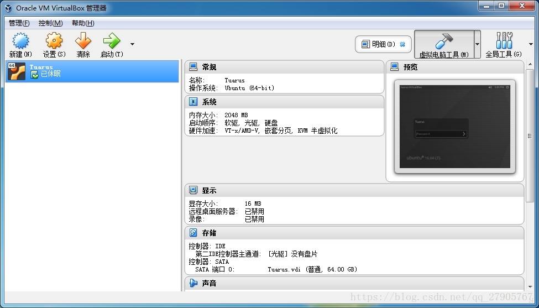Open the 常规 section header link
Image resolution: width=539 pixels, height=308 pixels.
[209, 67]
